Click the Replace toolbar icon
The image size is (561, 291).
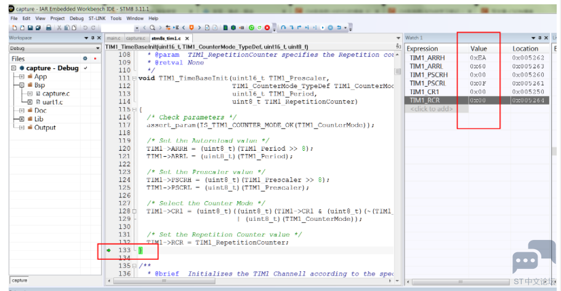pos(167,28)
